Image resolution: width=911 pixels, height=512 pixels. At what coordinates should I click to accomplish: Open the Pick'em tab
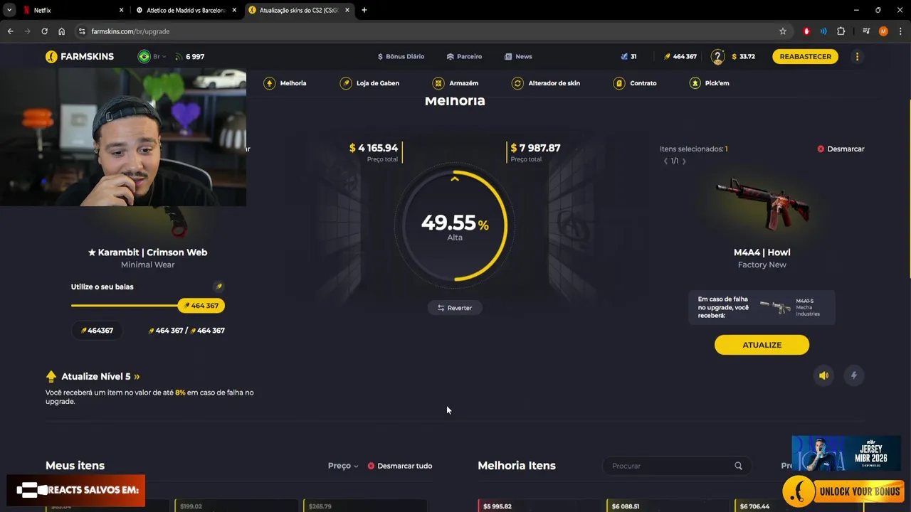click(x=709, y=83)
